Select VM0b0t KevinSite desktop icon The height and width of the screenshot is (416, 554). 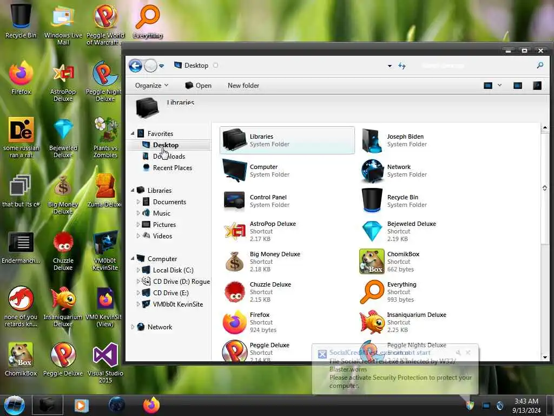pos(105,250)
